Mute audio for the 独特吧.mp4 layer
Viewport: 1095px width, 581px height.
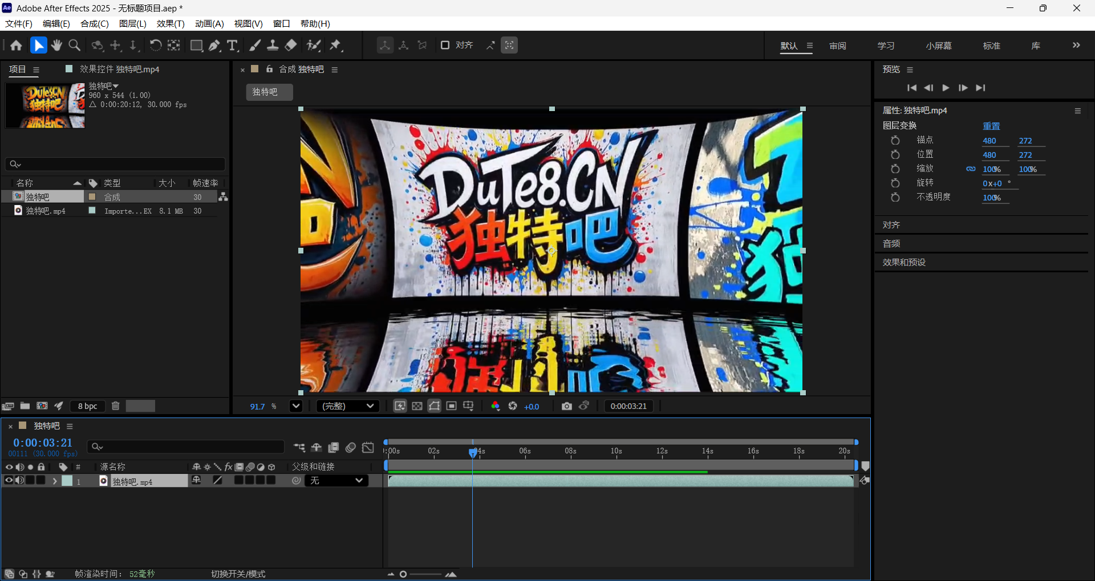point(20,481)
